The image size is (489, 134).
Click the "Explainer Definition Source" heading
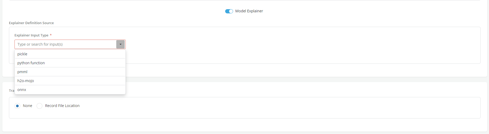pos(31,23)
